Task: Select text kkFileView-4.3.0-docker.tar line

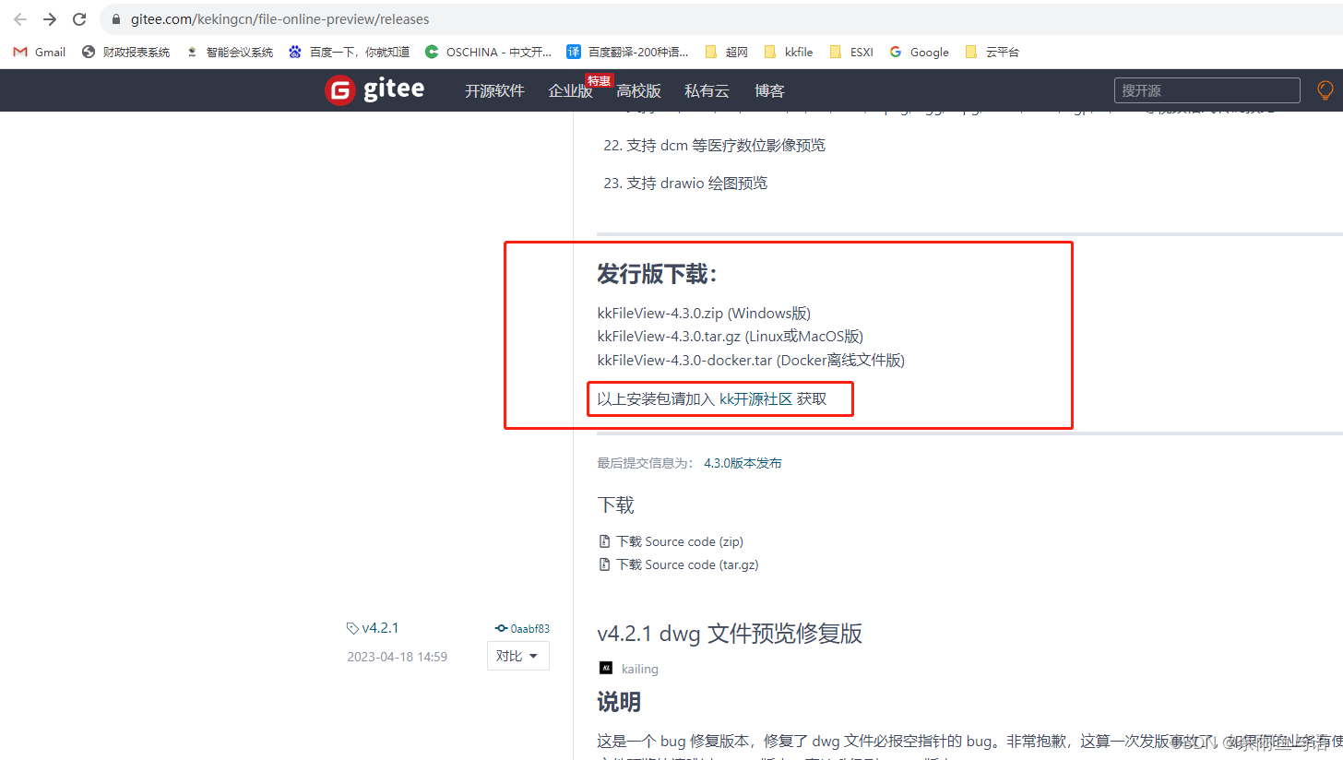Action: 751,361
